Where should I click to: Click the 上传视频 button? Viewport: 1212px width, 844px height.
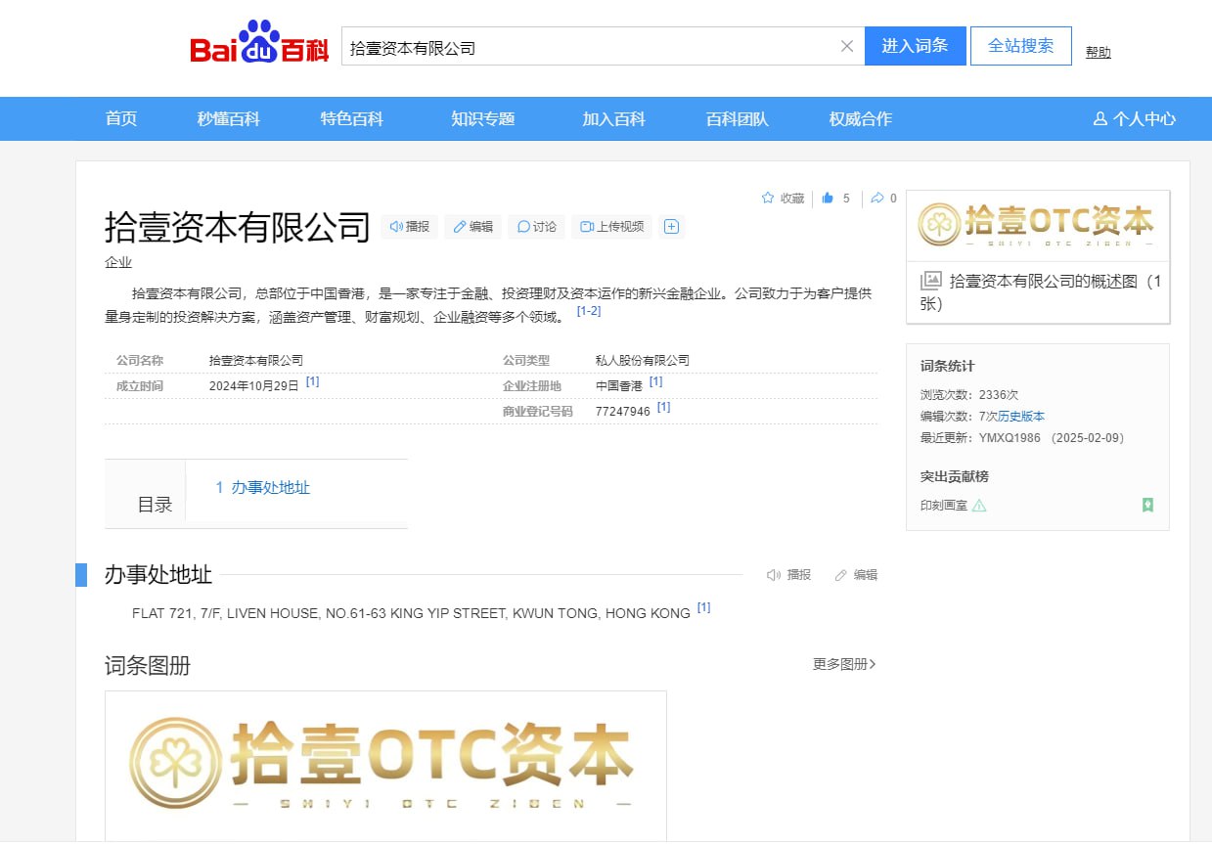pyautogui.click(x=612, y=227)
